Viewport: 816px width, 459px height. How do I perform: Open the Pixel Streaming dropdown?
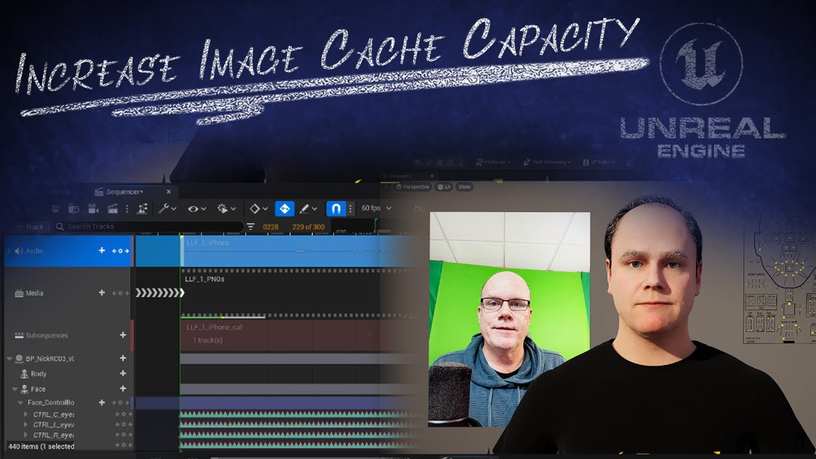point(546,162)
